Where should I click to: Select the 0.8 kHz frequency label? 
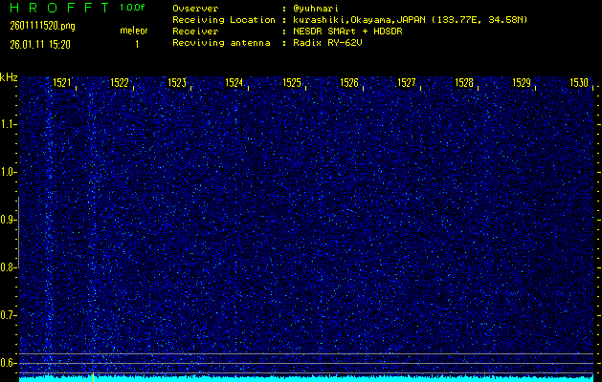pos(9,267)
